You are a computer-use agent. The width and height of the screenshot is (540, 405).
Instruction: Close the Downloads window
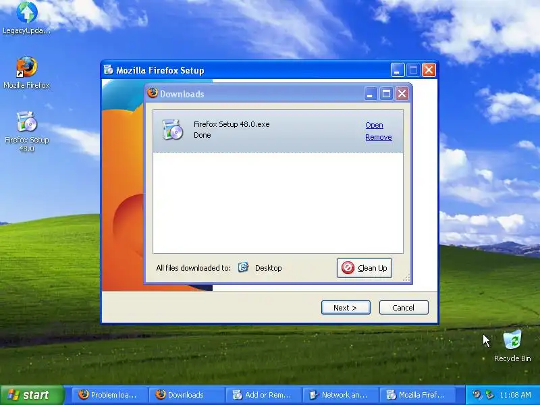tap(402, 94)
